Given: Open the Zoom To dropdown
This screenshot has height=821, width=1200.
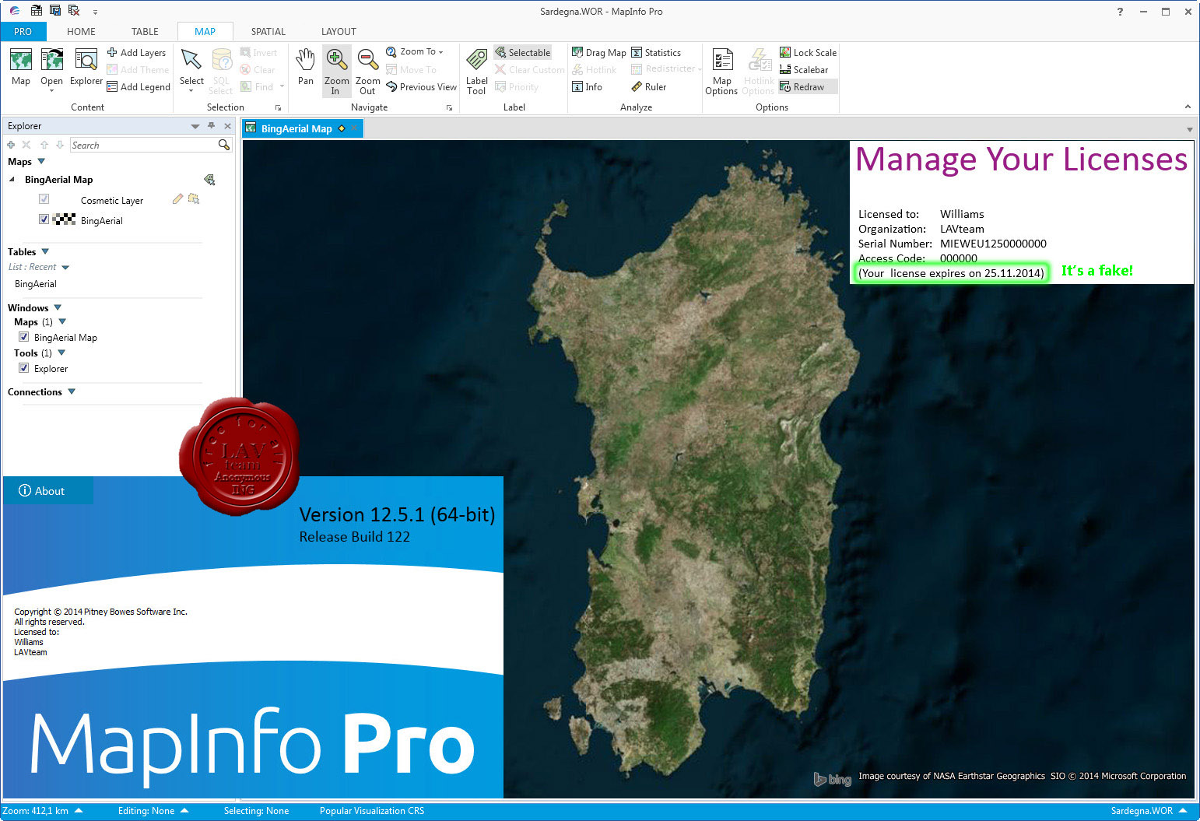Looking at the screenshot, I should (x=415, y=51).
